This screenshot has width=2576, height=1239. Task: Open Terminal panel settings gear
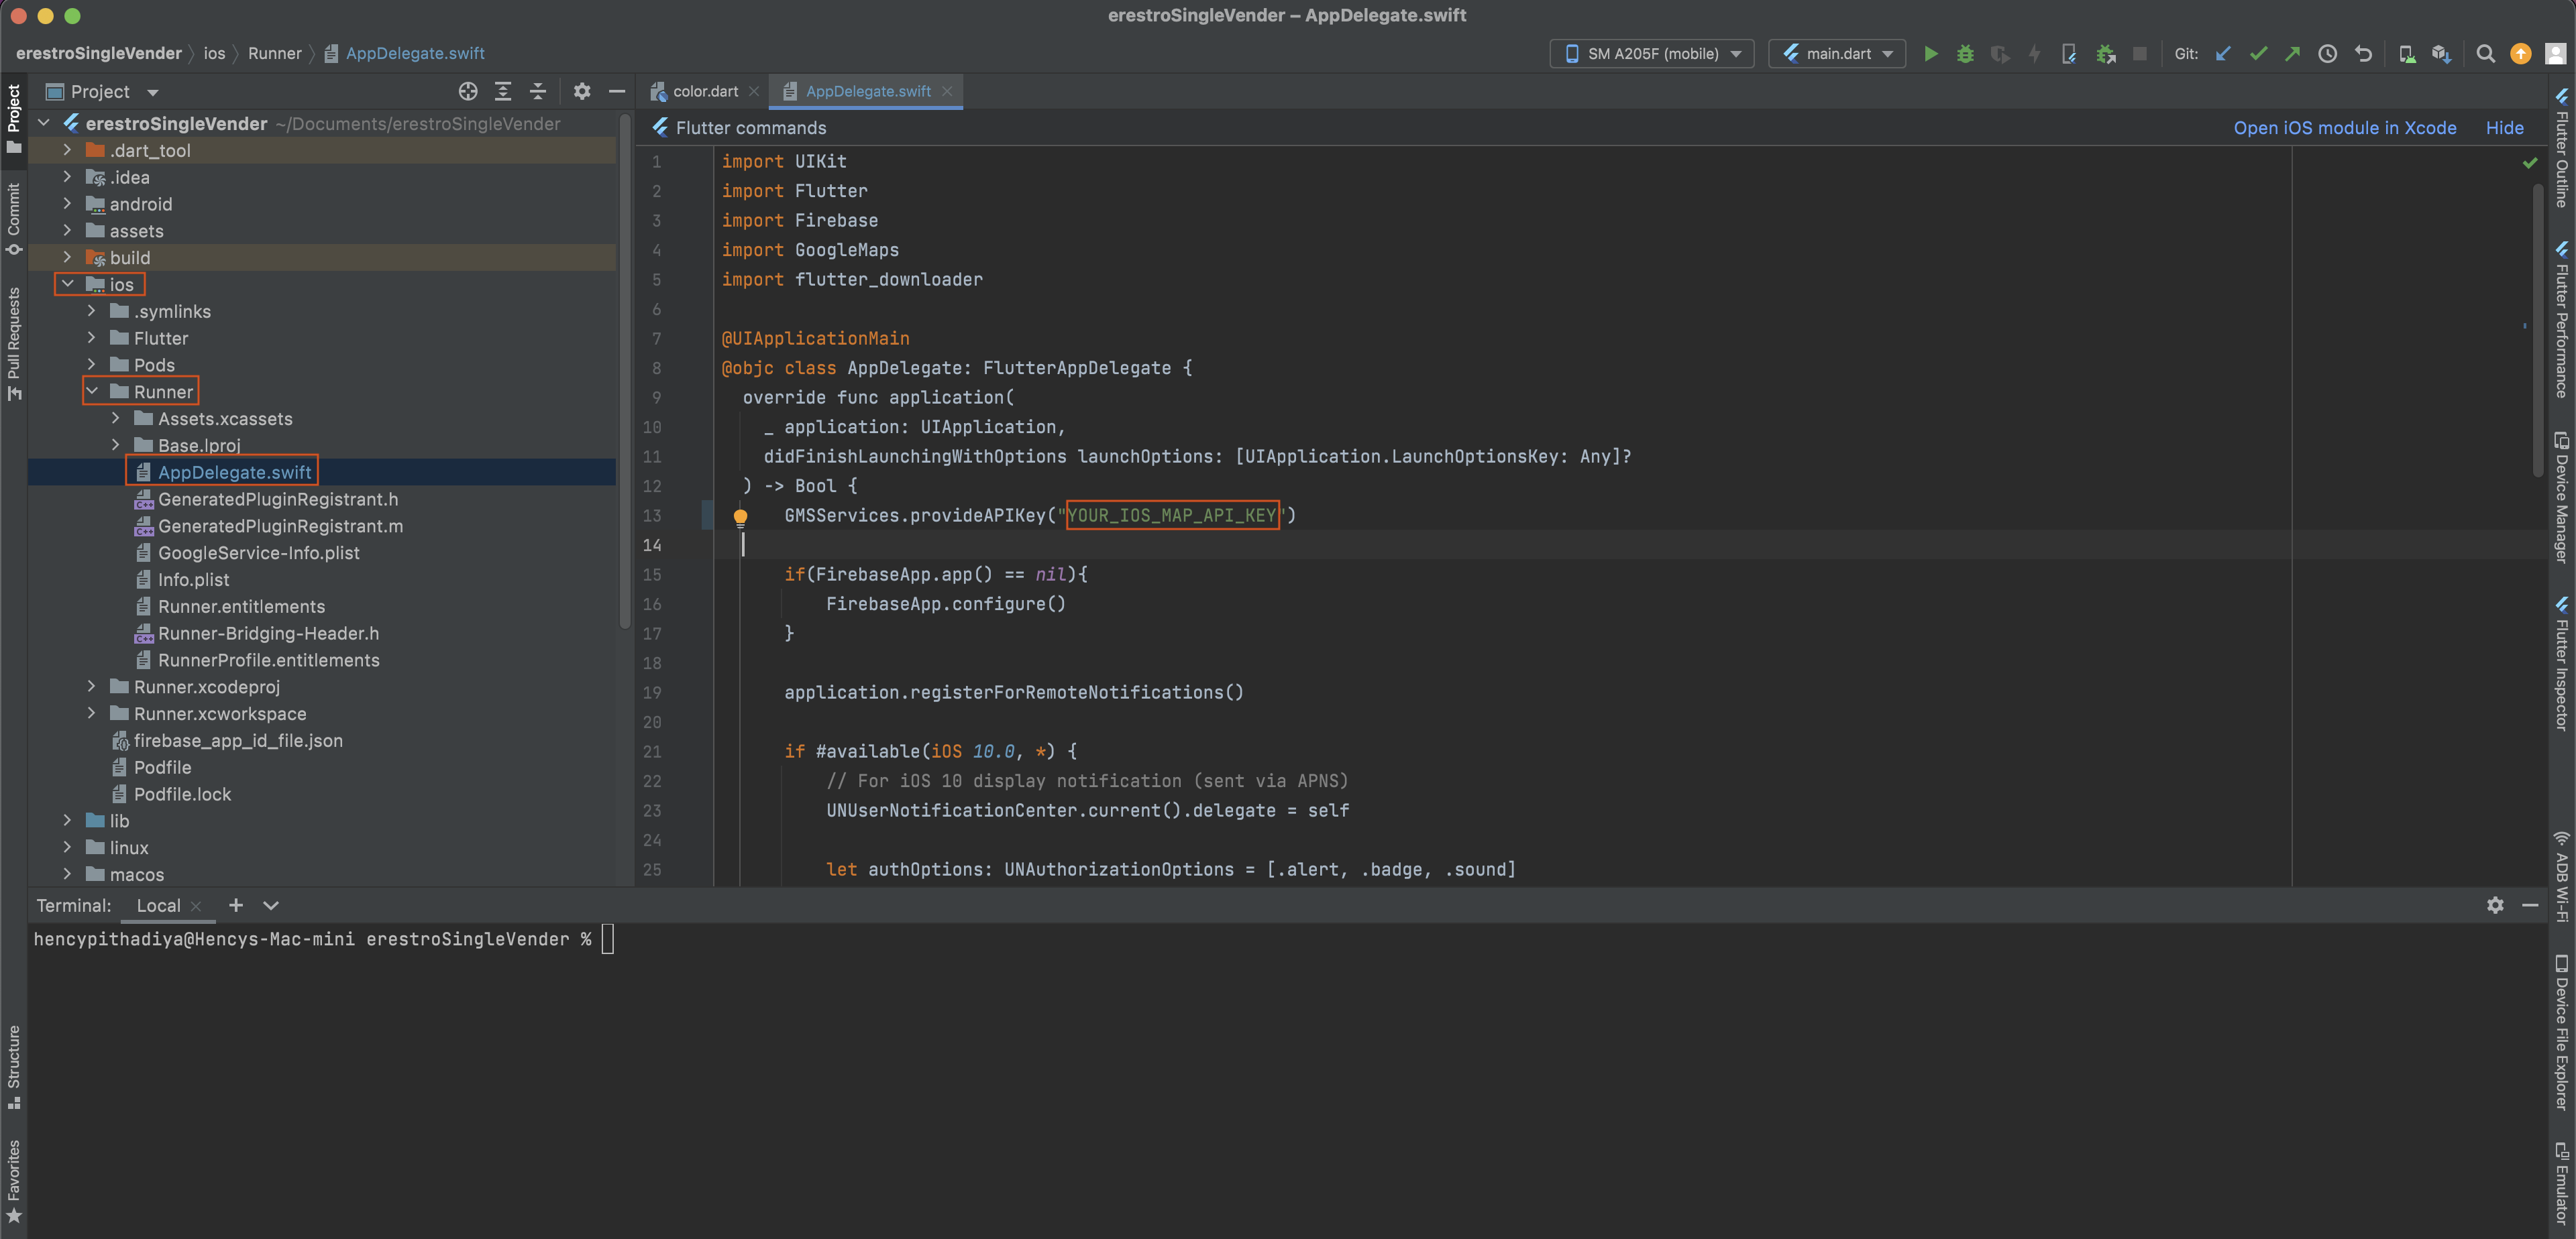(x=2495, y=905)
